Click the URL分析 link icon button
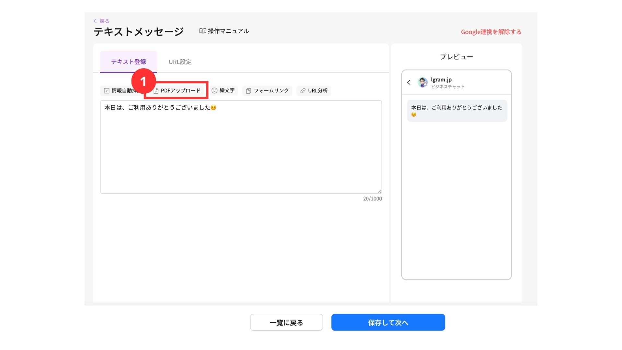Screen dimensions: 622x350 click(314, 91)
